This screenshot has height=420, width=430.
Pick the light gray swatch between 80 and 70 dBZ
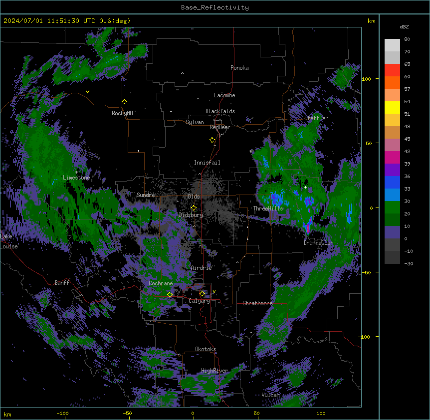pos(392,45)
